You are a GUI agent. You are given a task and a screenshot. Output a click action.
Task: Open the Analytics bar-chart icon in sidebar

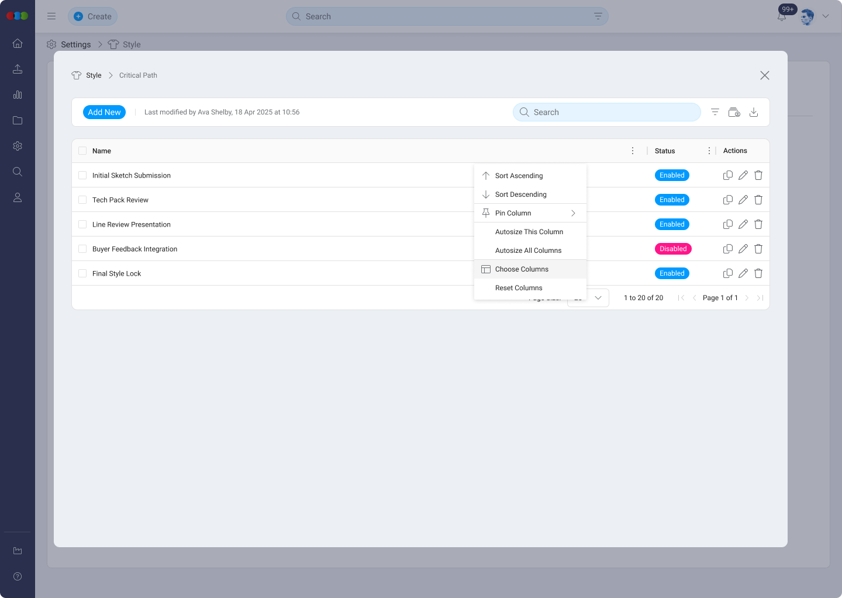tap(18, 95)
